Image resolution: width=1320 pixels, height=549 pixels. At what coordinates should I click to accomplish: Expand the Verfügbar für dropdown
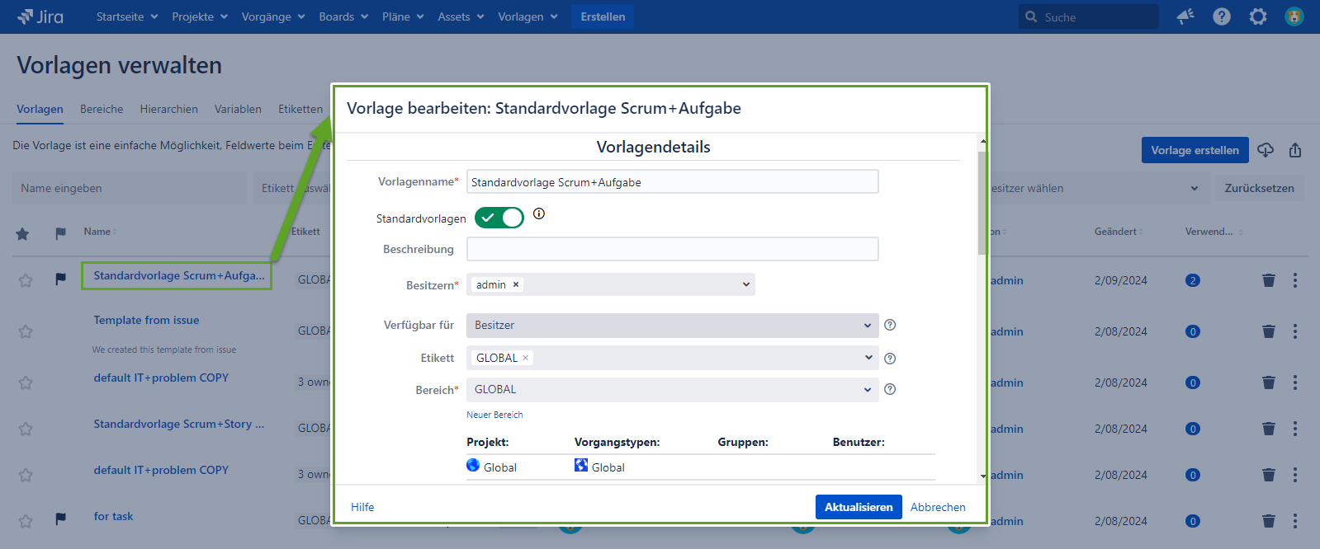tap(672, 326)
